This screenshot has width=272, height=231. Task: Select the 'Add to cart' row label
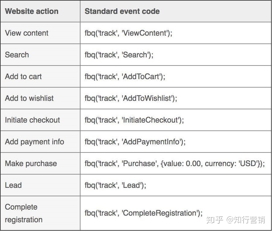pyautogui.click(x=23, y=76)
